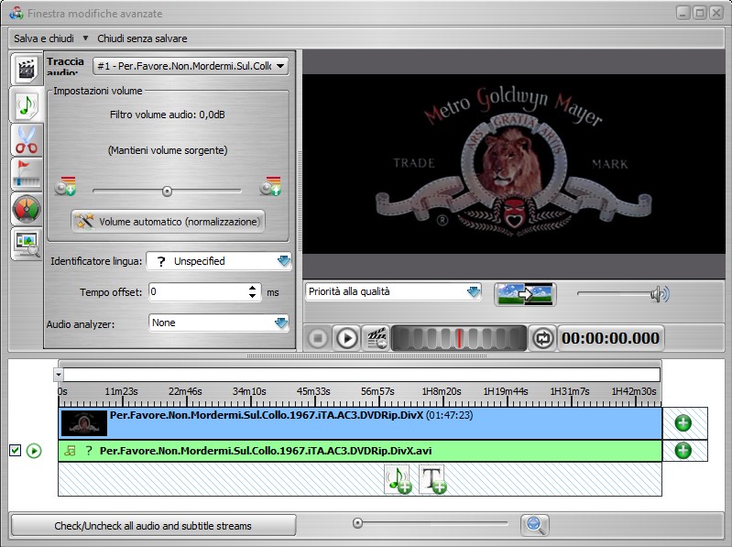Click the video preview area
732x547 pixels.
(514, 164)
